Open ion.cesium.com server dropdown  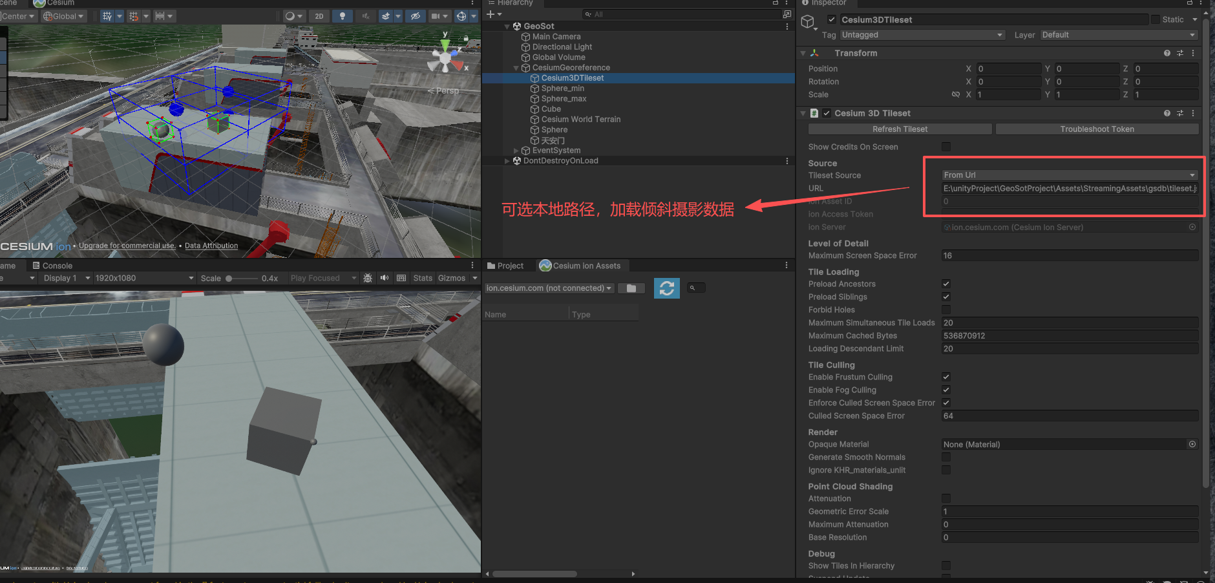coord(549,288)
